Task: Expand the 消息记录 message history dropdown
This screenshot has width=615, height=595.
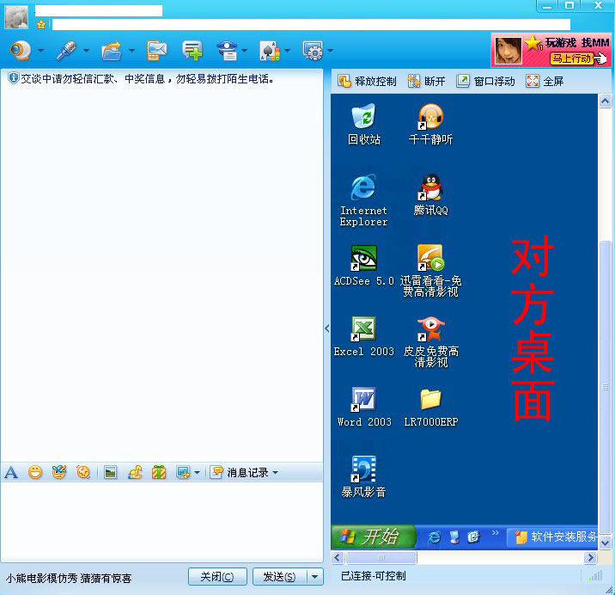Action: 275,472
